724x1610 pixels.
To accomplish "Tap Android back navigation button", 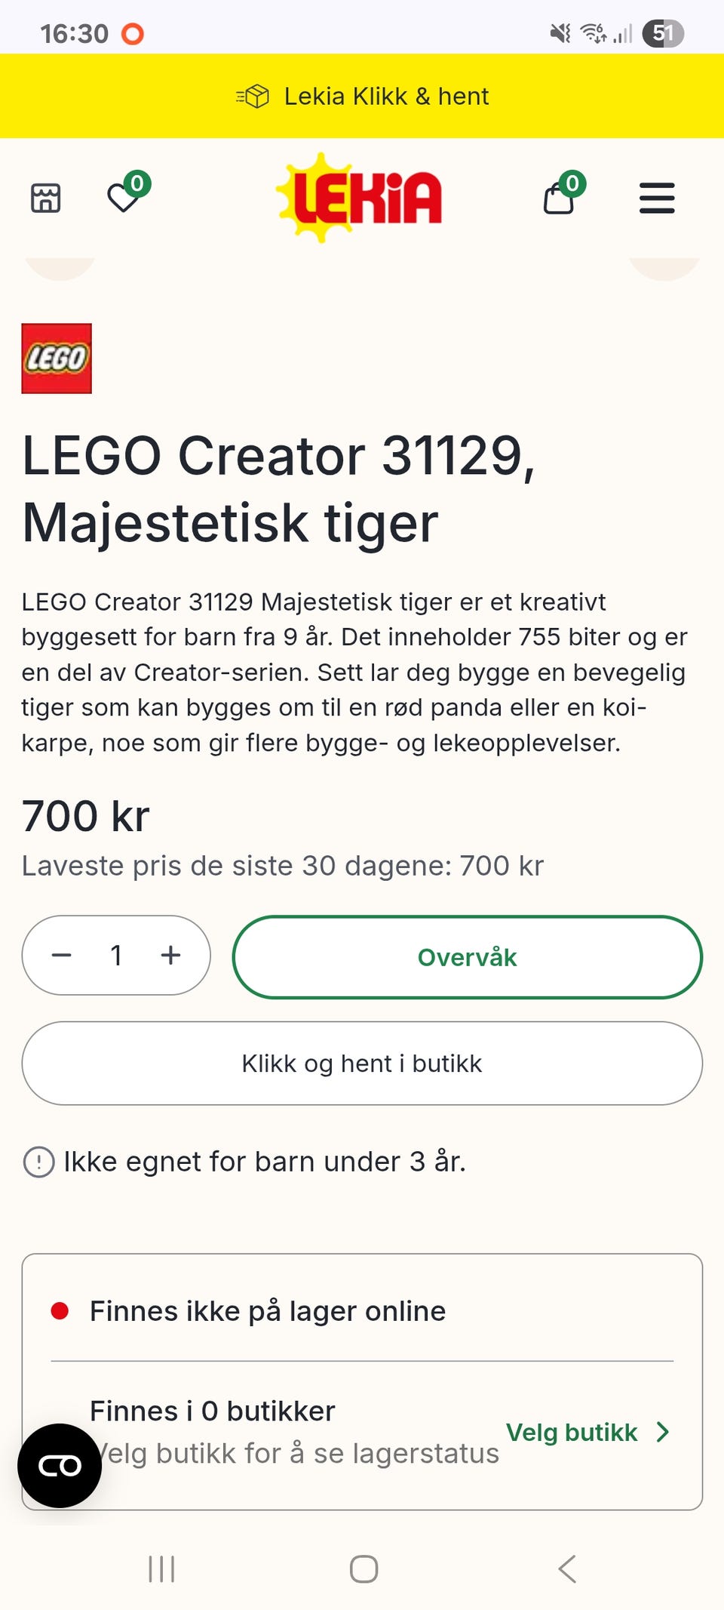I will point(567,1569).
